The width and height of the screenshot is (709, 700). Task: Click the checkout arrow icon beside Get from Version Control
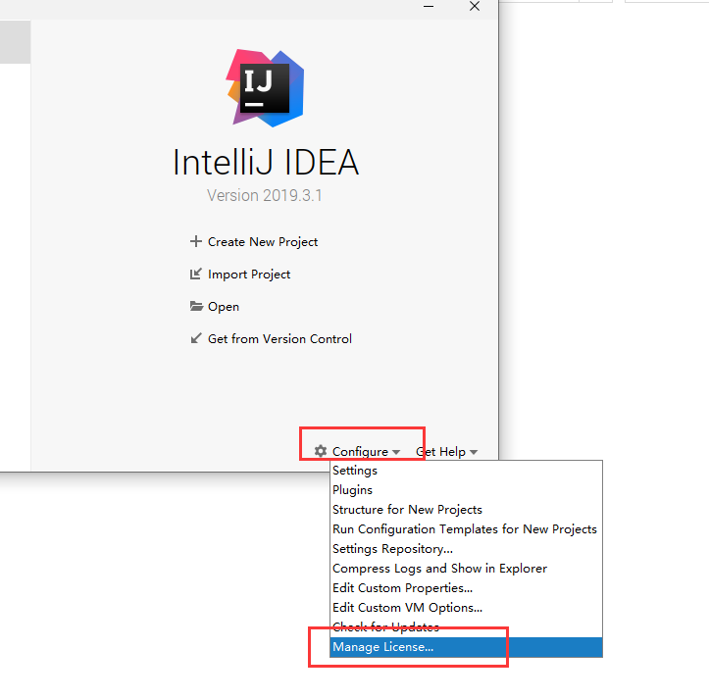[195, 338]
